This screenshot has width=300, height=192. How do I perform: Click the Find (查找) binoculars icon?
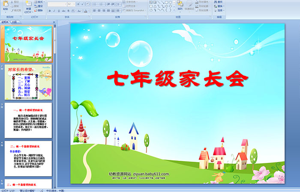click(x=215, y=2)
